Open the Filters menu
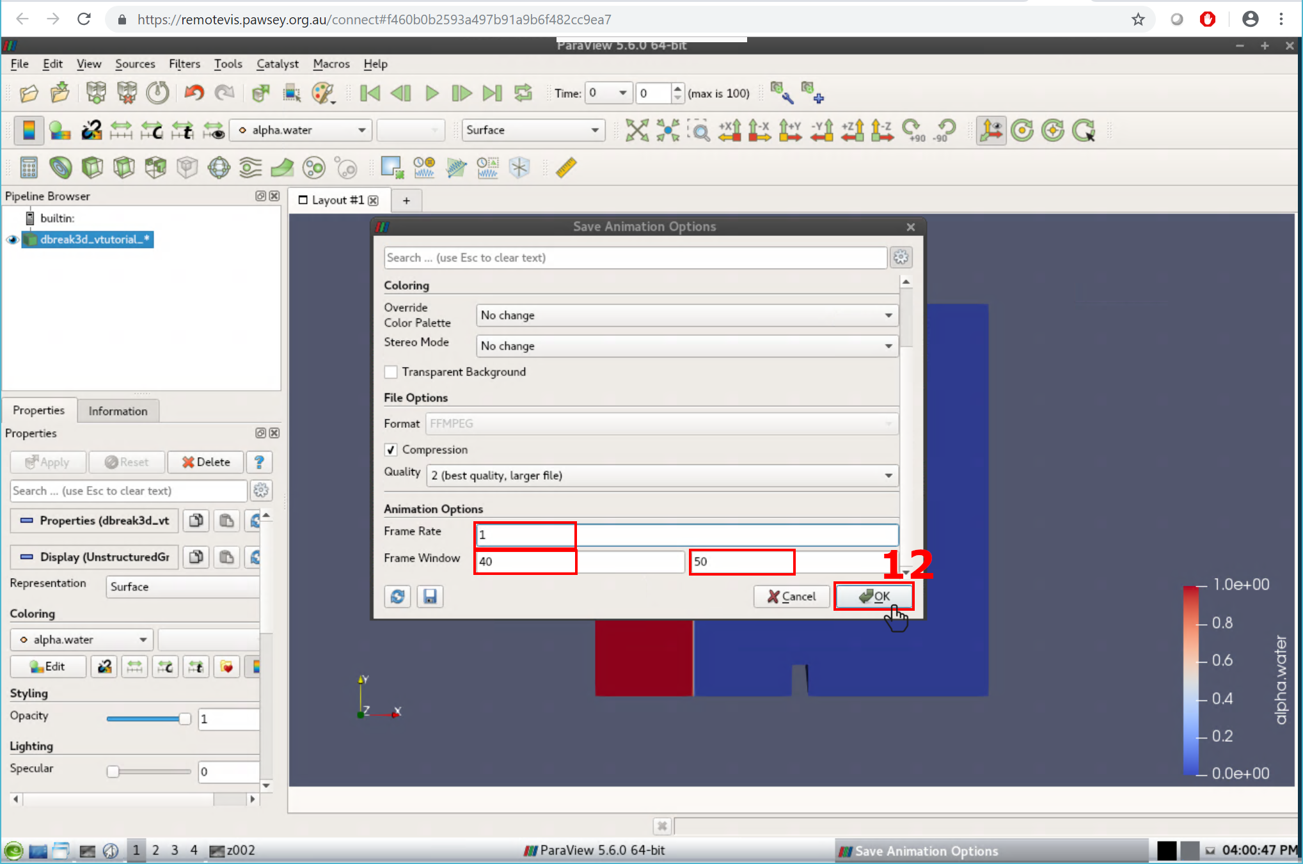The width and height of the screenshot is (1303, 864). pos(184,64)
